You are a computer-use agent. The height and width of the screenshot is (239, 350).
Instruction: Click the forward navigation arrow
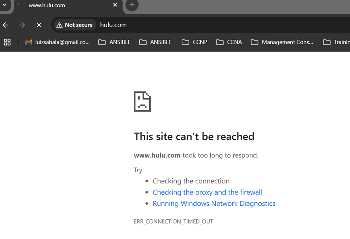click(22, 25)
